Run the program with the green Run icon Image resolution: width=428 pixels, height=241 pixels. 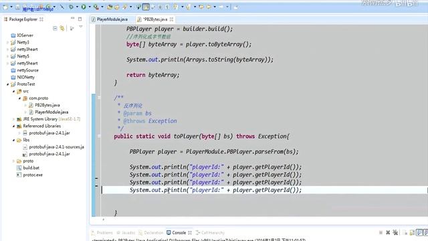coord(84,7)
